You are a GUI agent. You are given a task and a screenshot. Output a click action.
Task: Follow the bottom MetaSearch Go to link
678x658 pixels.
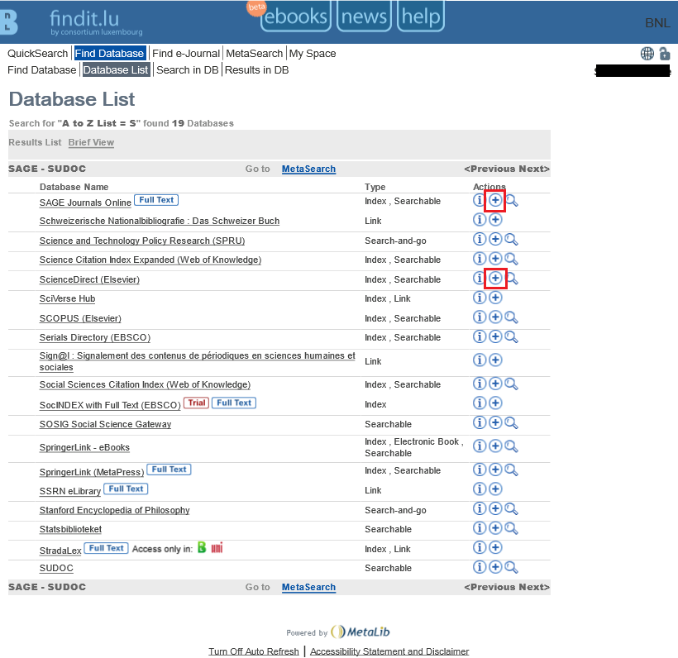click(x=308, y=587)
